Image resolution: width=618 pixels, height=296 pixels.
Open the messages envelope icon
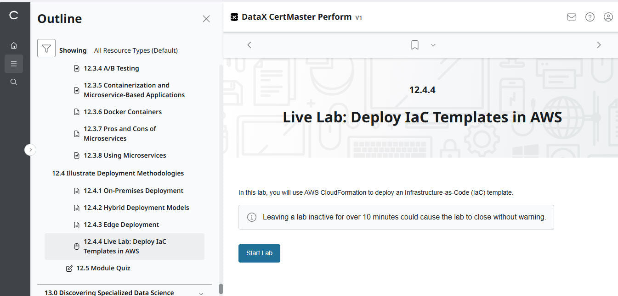[571, 16]
